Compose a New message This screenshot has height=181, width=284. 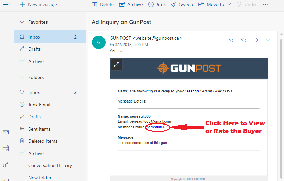[x=38, y=4]
